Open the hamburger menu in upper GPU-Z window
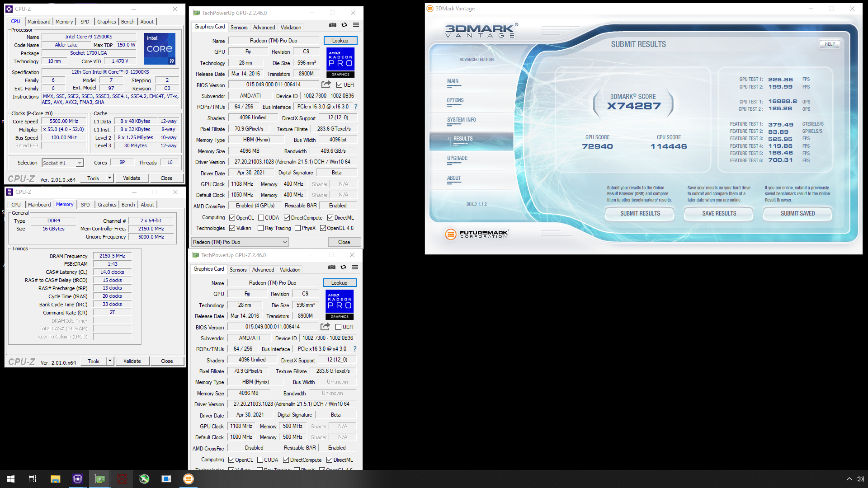The height and width of the screenshot is (488, 868). coord(356,25)
